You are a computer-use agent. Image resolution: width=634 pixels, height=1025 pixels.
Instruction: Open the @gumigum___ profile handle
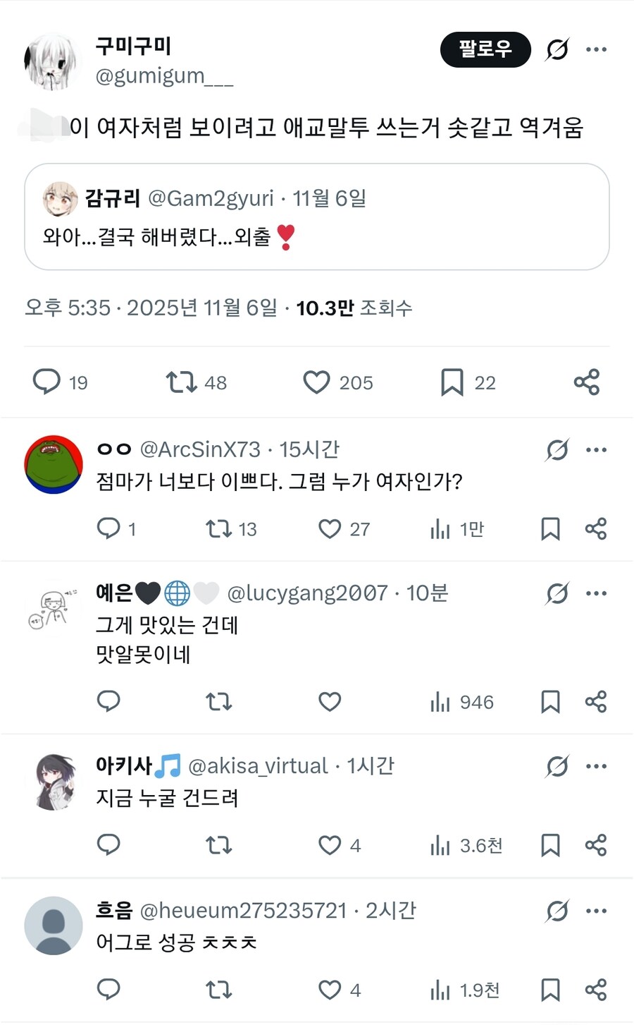click(164, 75)
